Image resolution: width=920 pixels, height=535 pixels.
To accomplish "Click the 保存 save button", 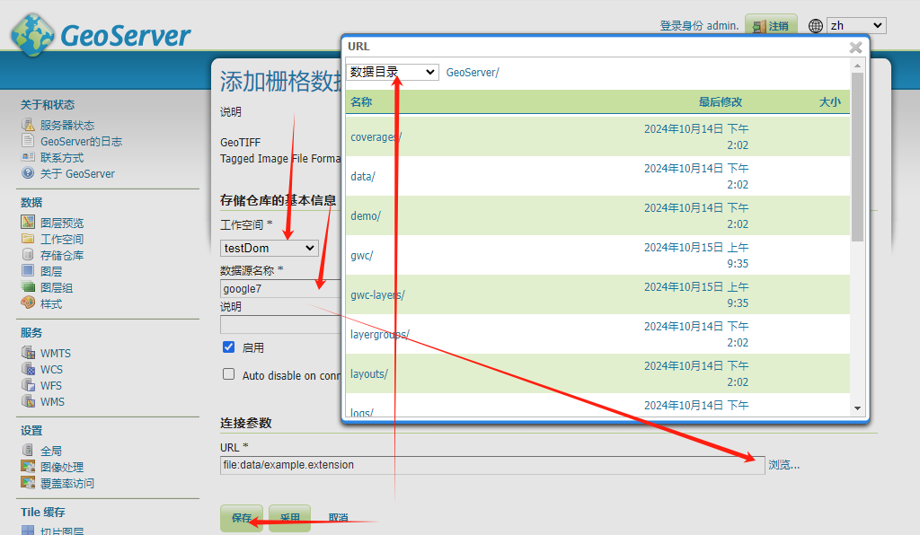I will (242, 518).
